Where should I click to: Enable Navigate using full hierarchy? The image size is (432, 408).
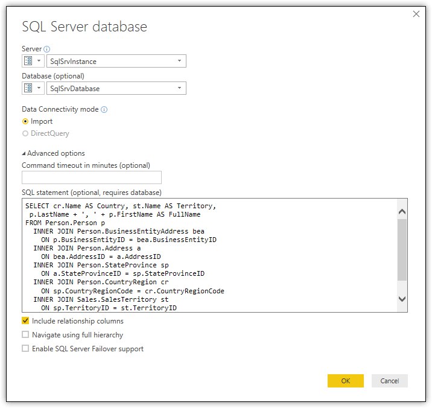(x=25, y=335)
